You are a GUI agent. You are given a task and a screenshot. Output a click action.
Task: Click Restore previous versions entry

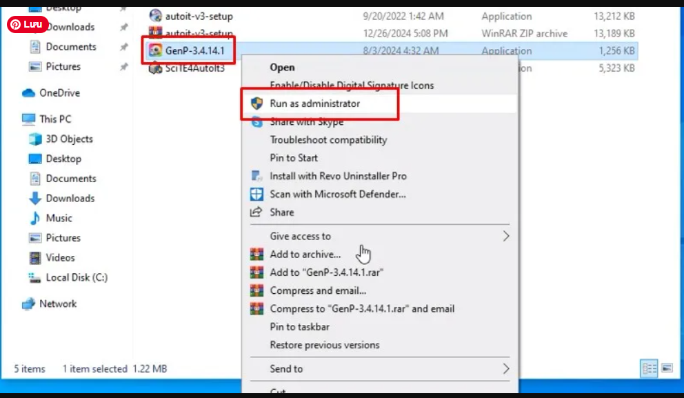coord(324,345)
